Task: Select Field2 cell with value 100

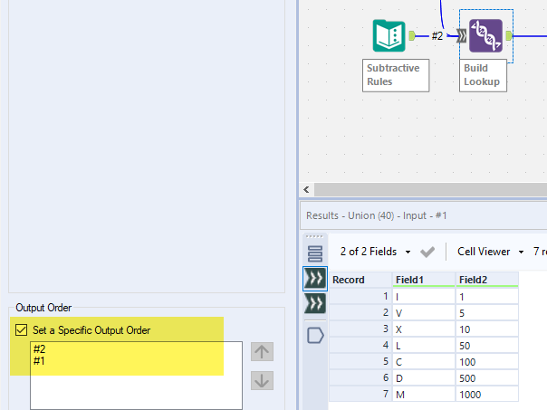Action: click(x=487, y=362)
